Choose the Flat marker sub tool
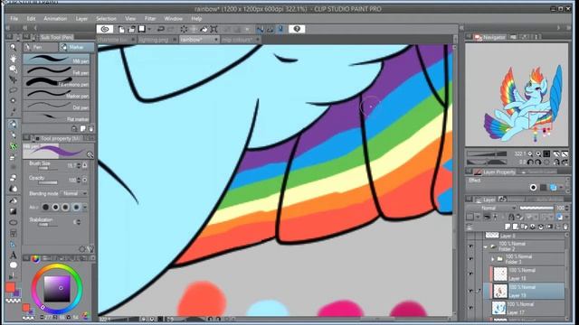The image size is (579, 325). (x=56, y=117)
